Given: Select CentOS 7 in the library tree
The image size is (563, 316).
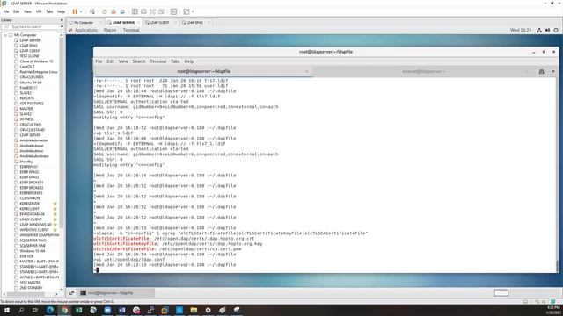Looking at the screenshot, I should [27, 67].
